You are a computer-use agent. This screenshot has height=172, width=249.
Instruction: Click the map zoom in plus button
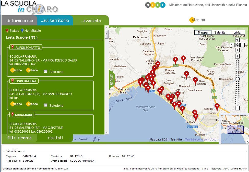(x=237, y=56)
